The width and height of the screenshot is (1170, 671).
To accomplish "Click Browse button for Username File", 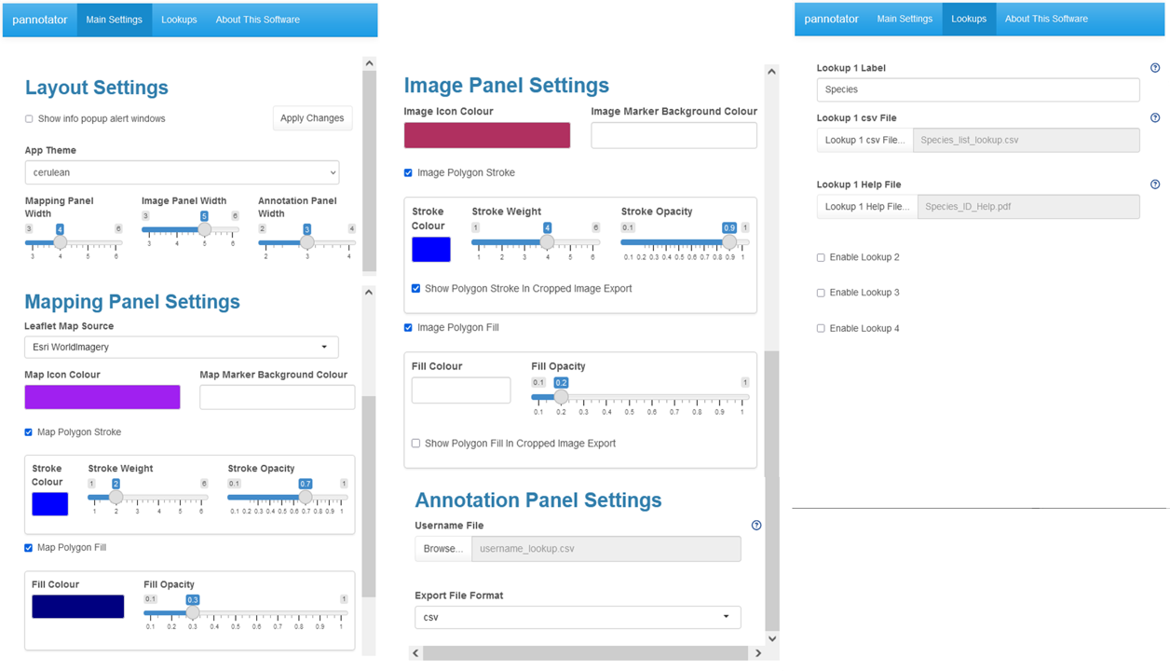I will [442, 549].
